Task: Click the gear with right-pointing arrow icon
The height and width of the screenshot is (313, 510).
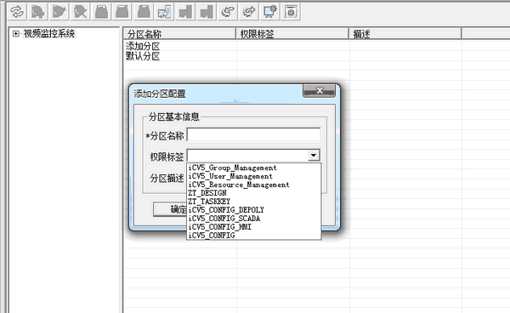Action: [248, 12]
